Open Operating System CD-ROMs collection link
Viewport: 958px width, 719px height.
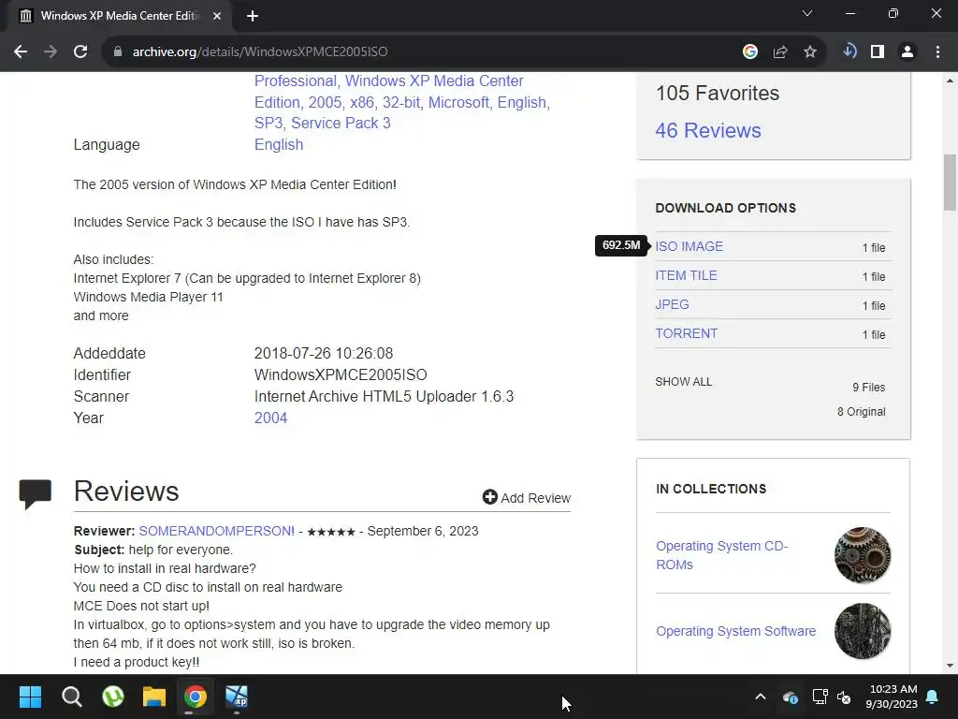tap(721, 555)
